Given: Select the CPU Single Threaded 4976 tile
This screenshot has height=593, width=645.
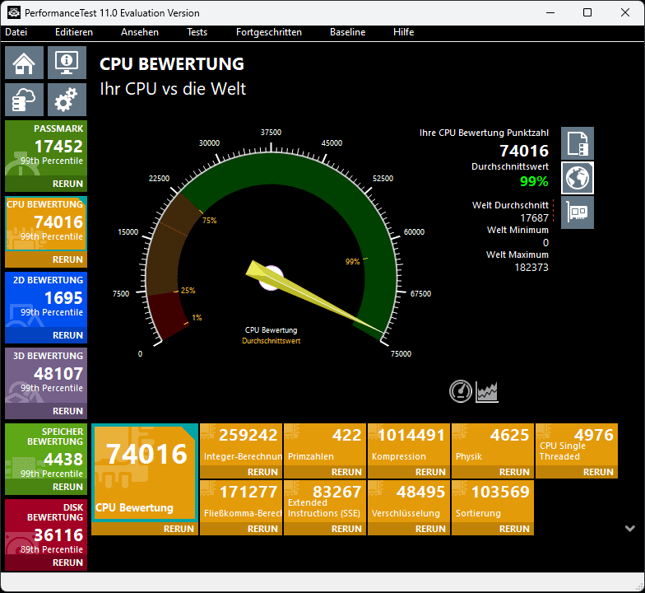Looking at the screenshot, I should point(577,445).
